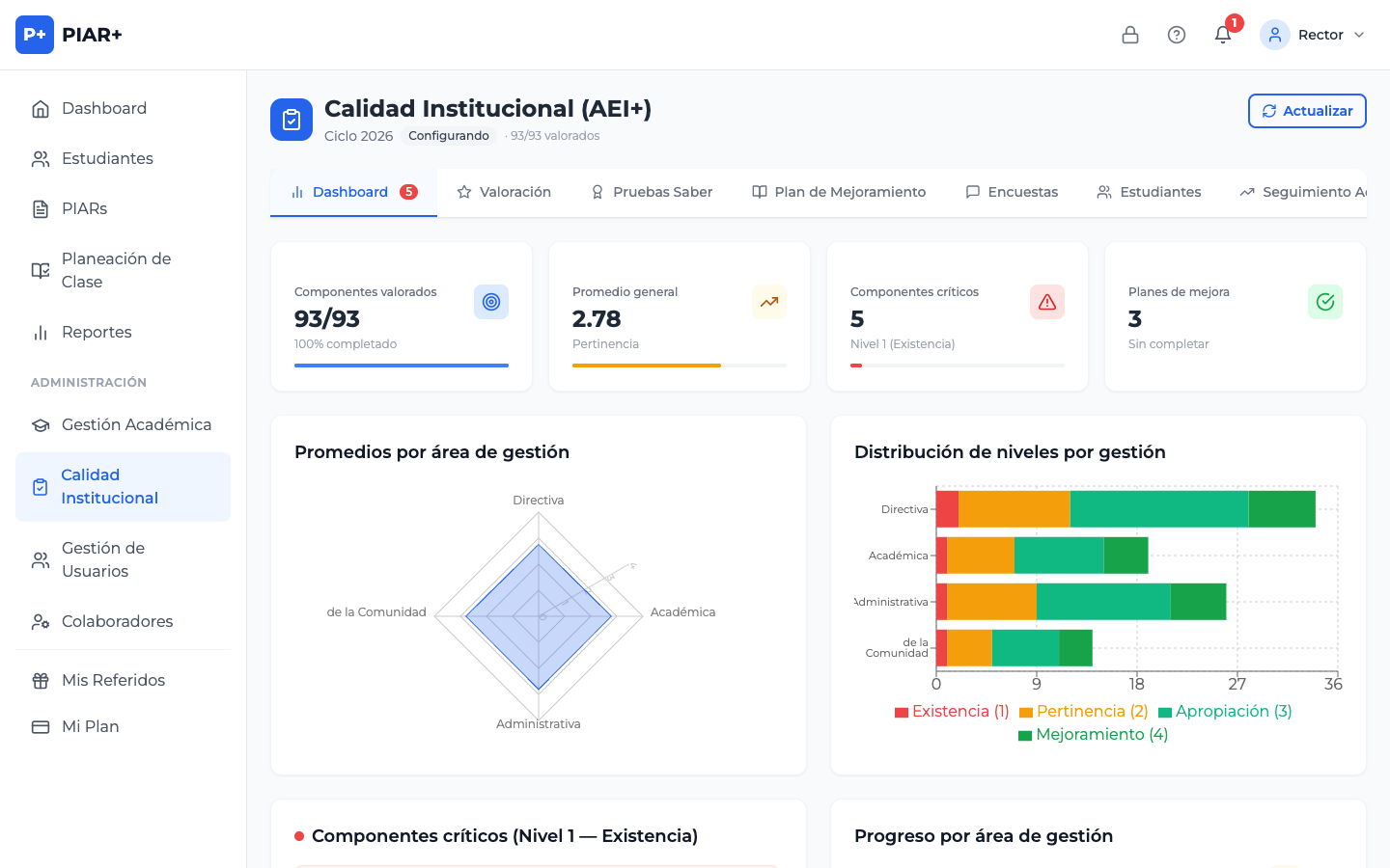This screenshot has width=1390, height=868.
Task: Click the '2.78' average value
Action: pos(597,318)
